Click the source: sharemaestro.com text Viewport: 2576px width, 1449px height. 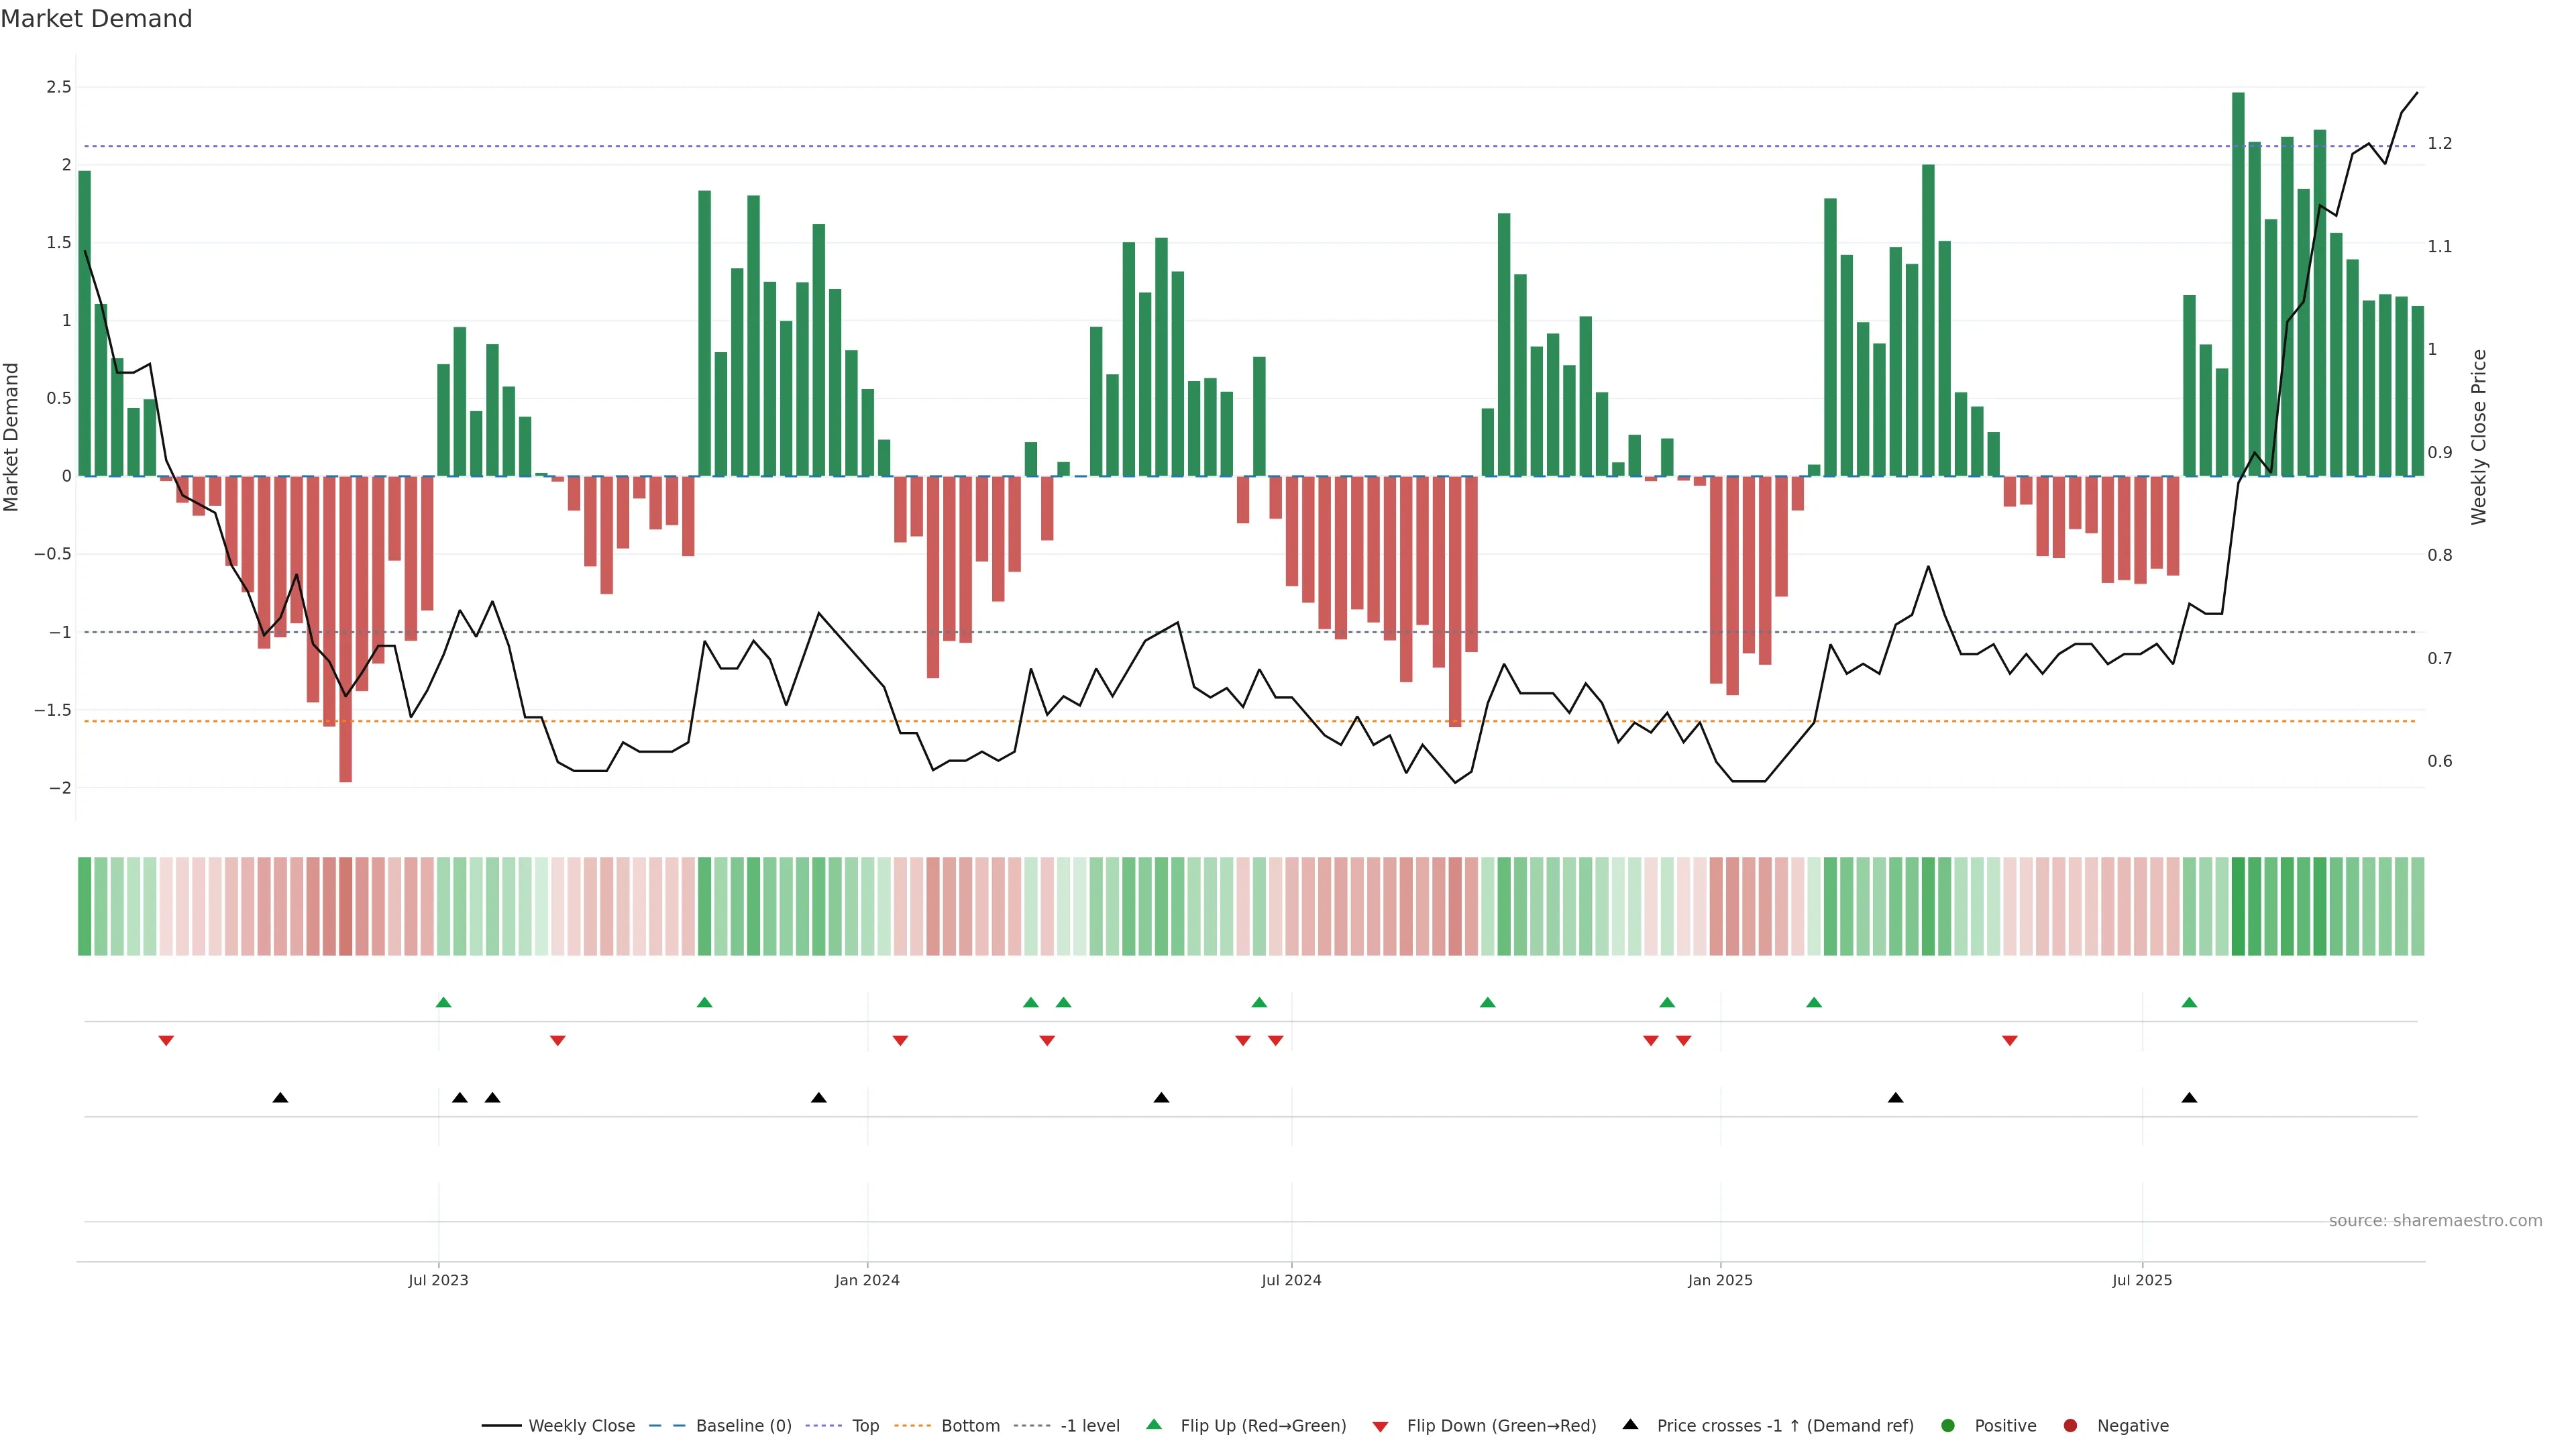point(2435,1221)
